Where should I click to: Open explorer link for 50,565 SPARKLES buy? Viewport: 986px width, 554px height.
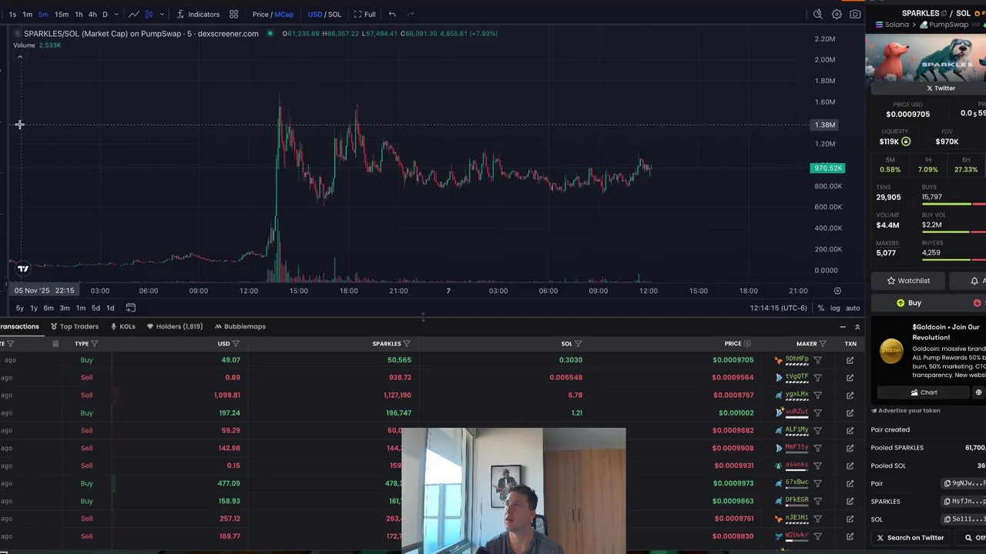pyautogui.click(x=850, y=360)
